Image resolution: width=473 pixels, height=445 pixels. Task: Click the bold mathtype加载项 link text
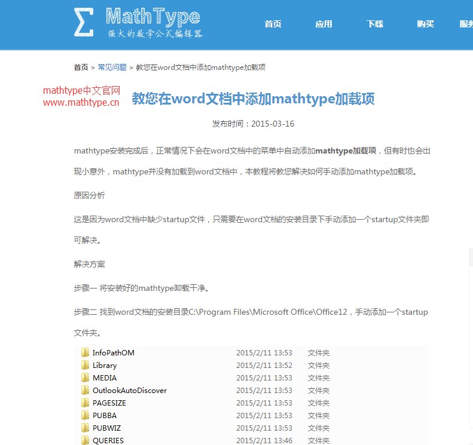346,151
